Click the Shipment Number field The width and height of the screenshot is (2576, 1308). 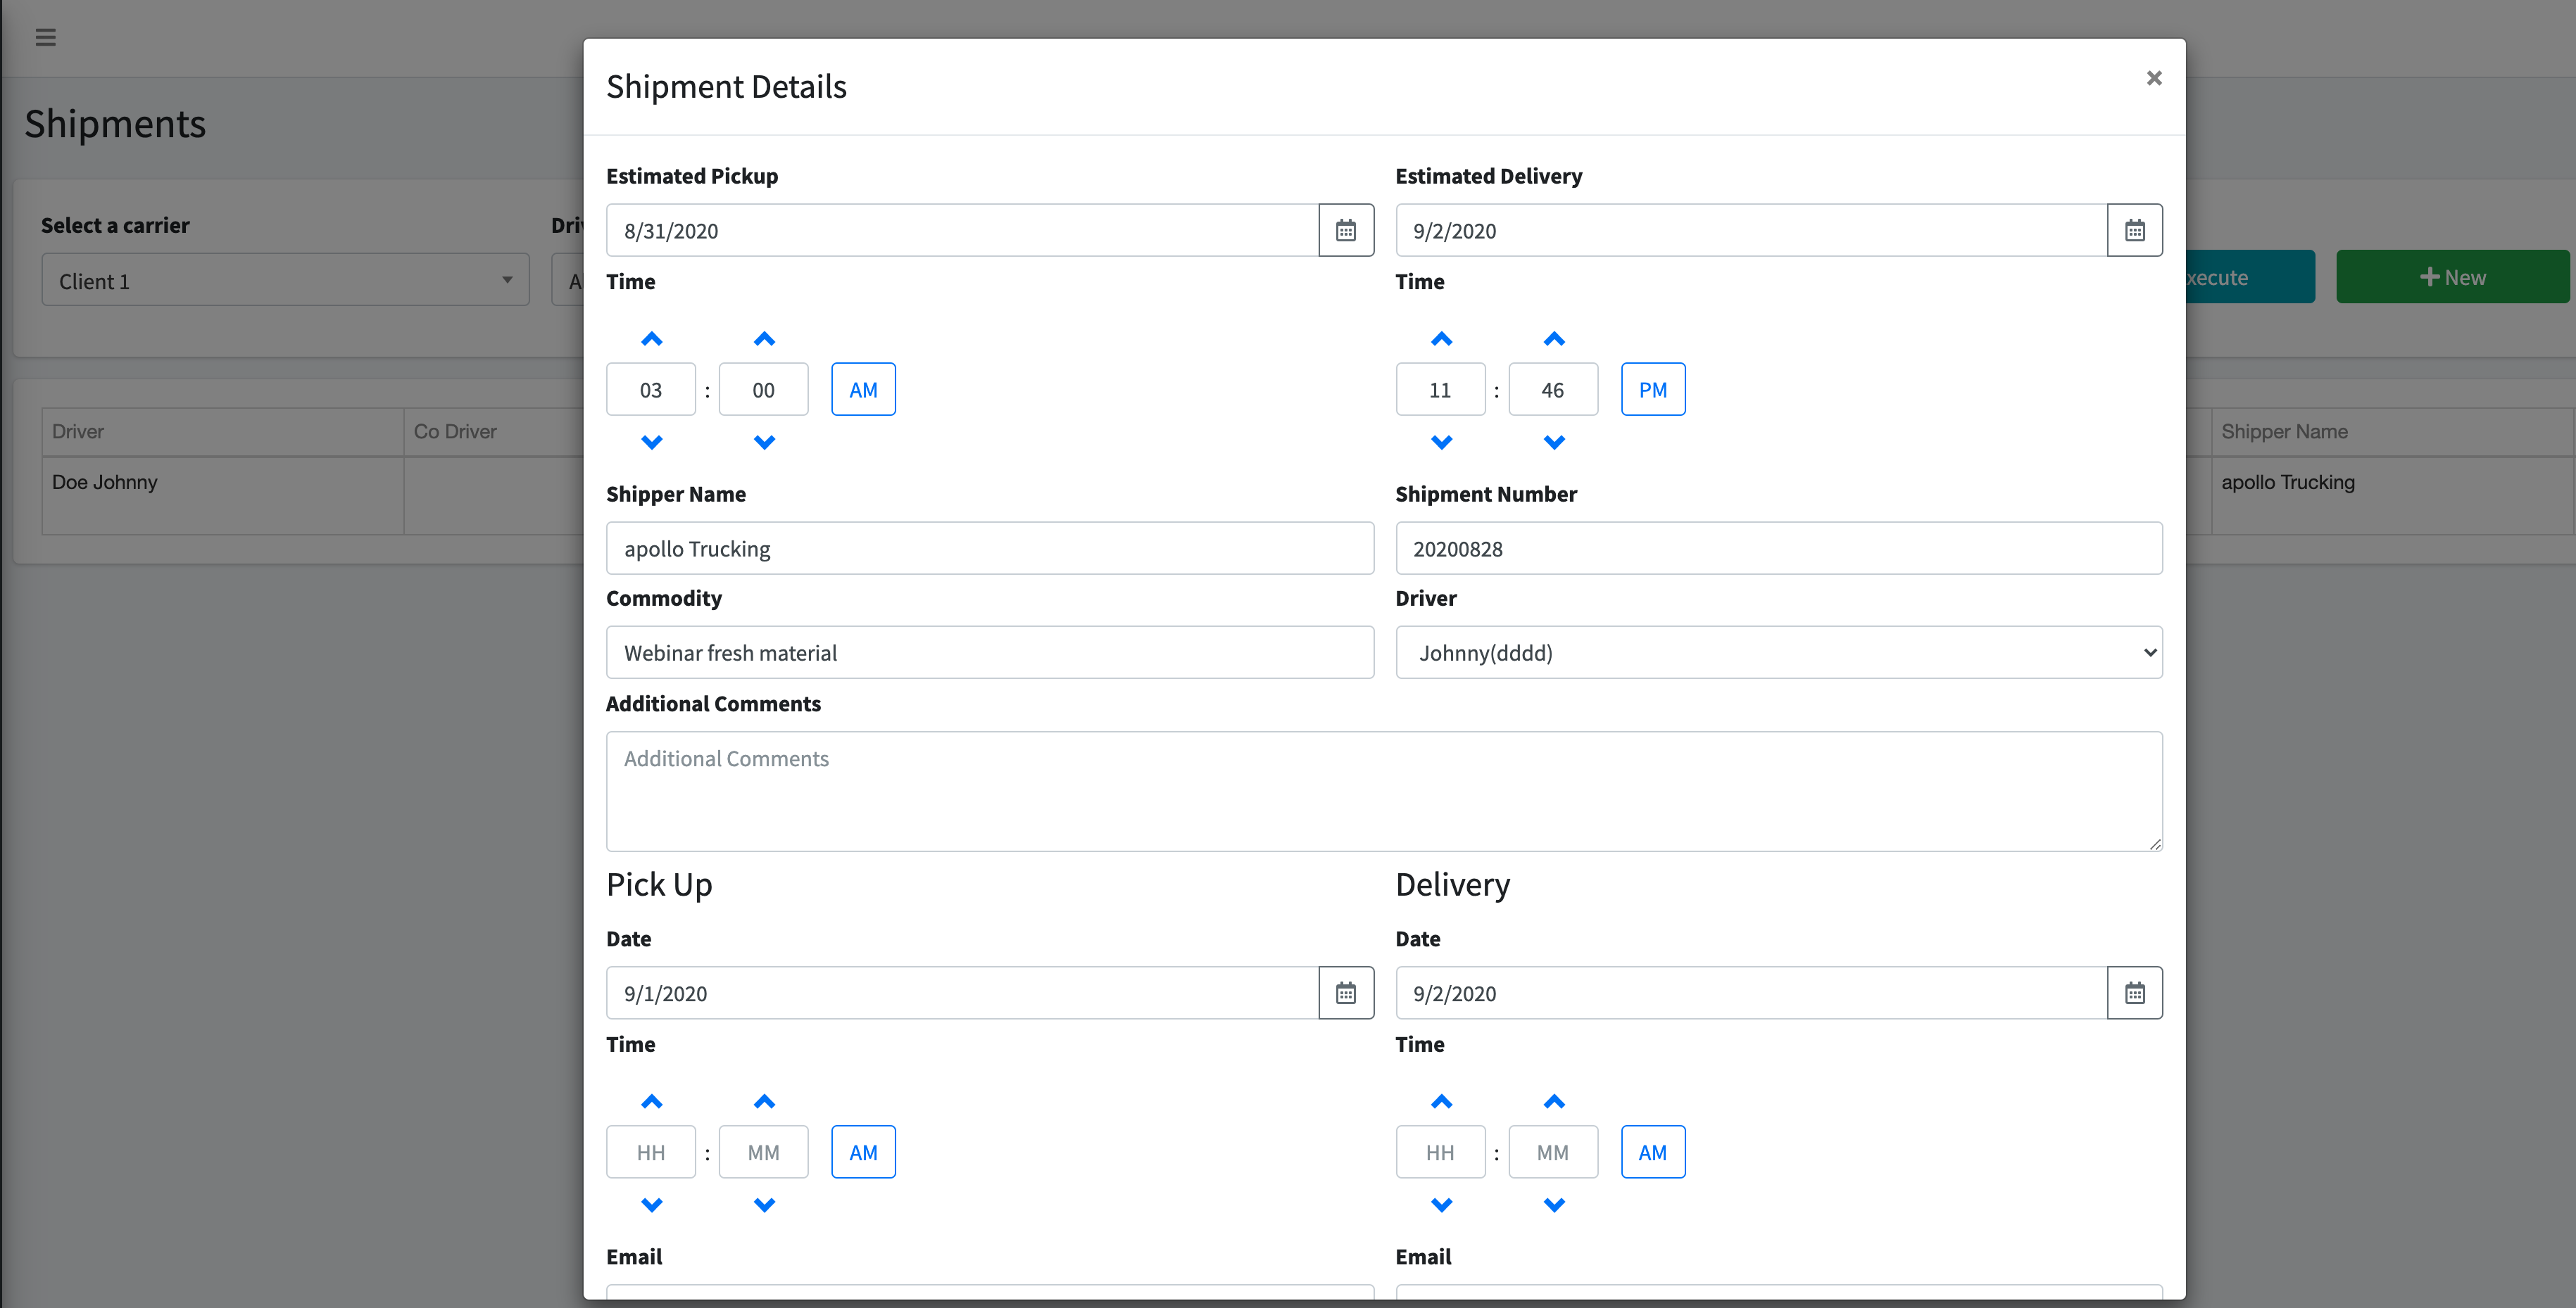(x=1779, y=549)
